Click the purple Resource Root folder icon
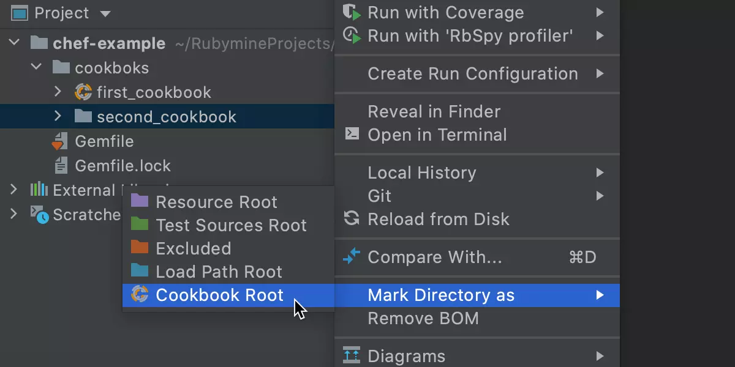The image size is (735, 367). 140,201
